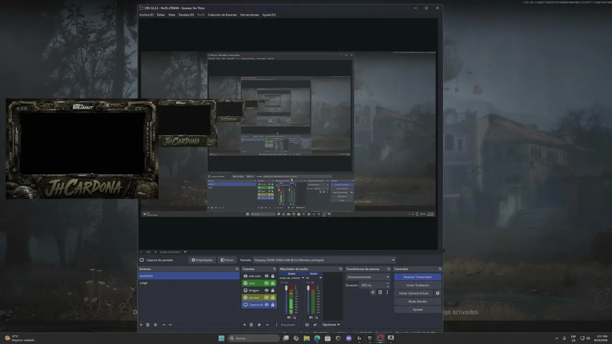
Task: Remove the selected source with trash icon
Action: pos(251,325)
